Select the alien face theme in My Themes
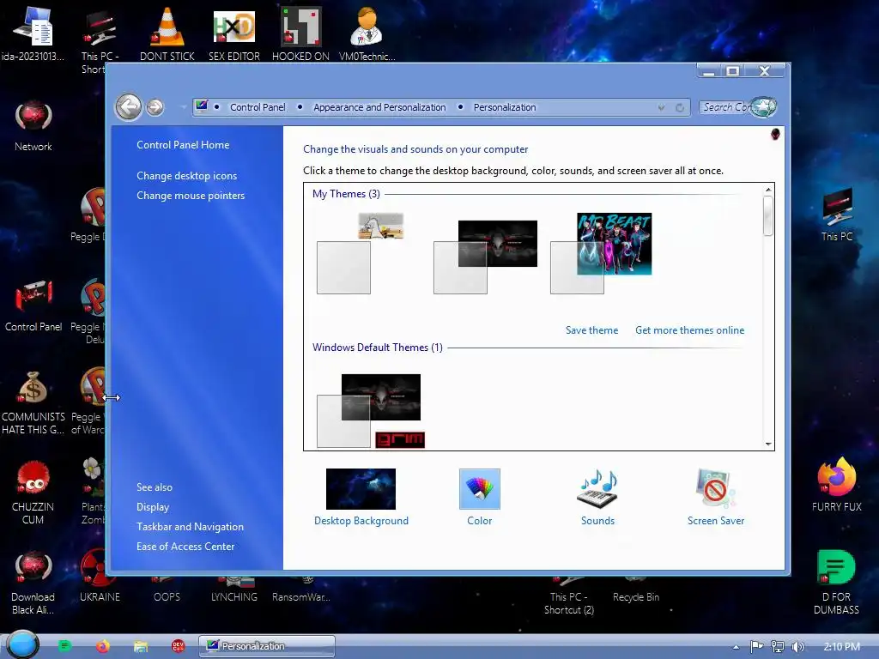 pyautogui.click(x=486, y=257)
